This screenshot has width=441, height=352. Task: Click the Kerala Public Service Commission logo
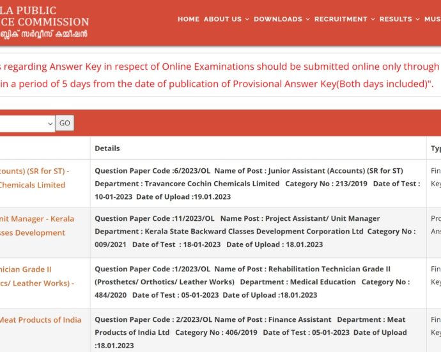coord(43,22)
